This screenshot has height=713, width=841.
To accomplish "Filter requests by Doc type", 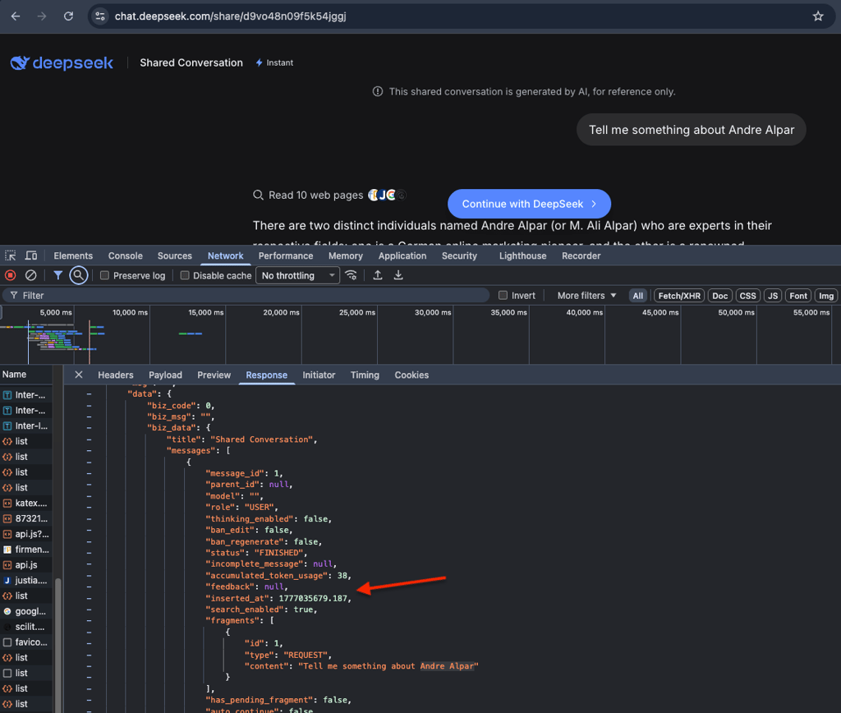I will [x=719, y=296].
